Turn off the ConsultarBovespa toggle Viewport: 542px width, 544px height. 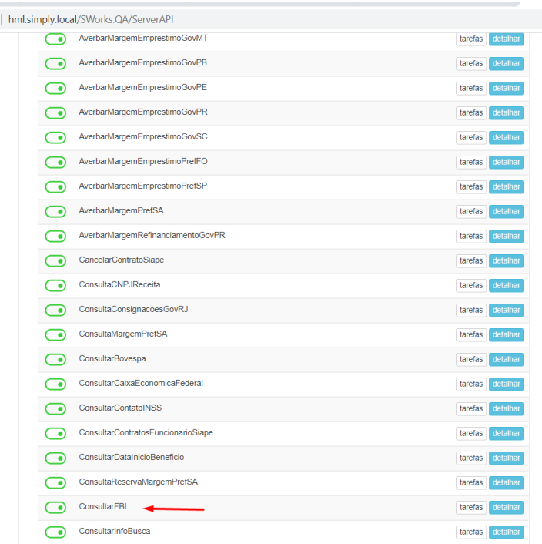[x=55, y=359]
